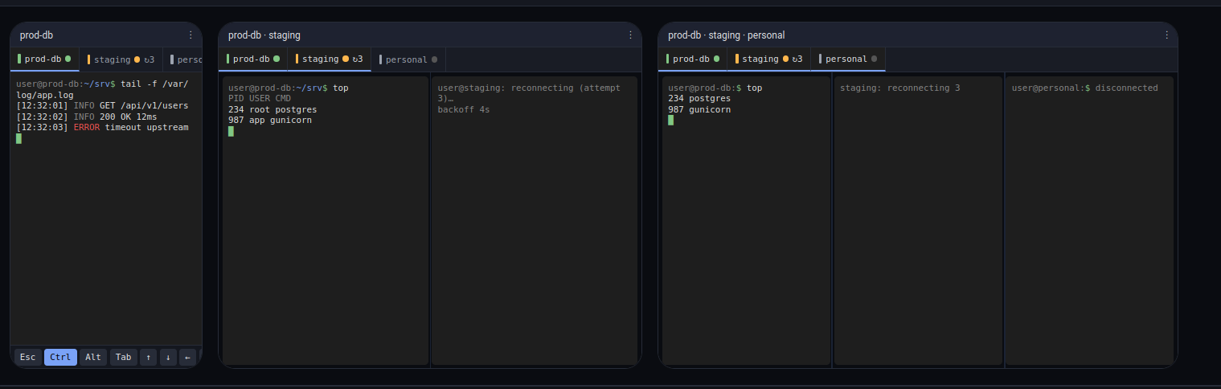Viewport: 1221px width, 389px height.
Task: Click the 'backoff 4s' line
Action: (464, 109)
